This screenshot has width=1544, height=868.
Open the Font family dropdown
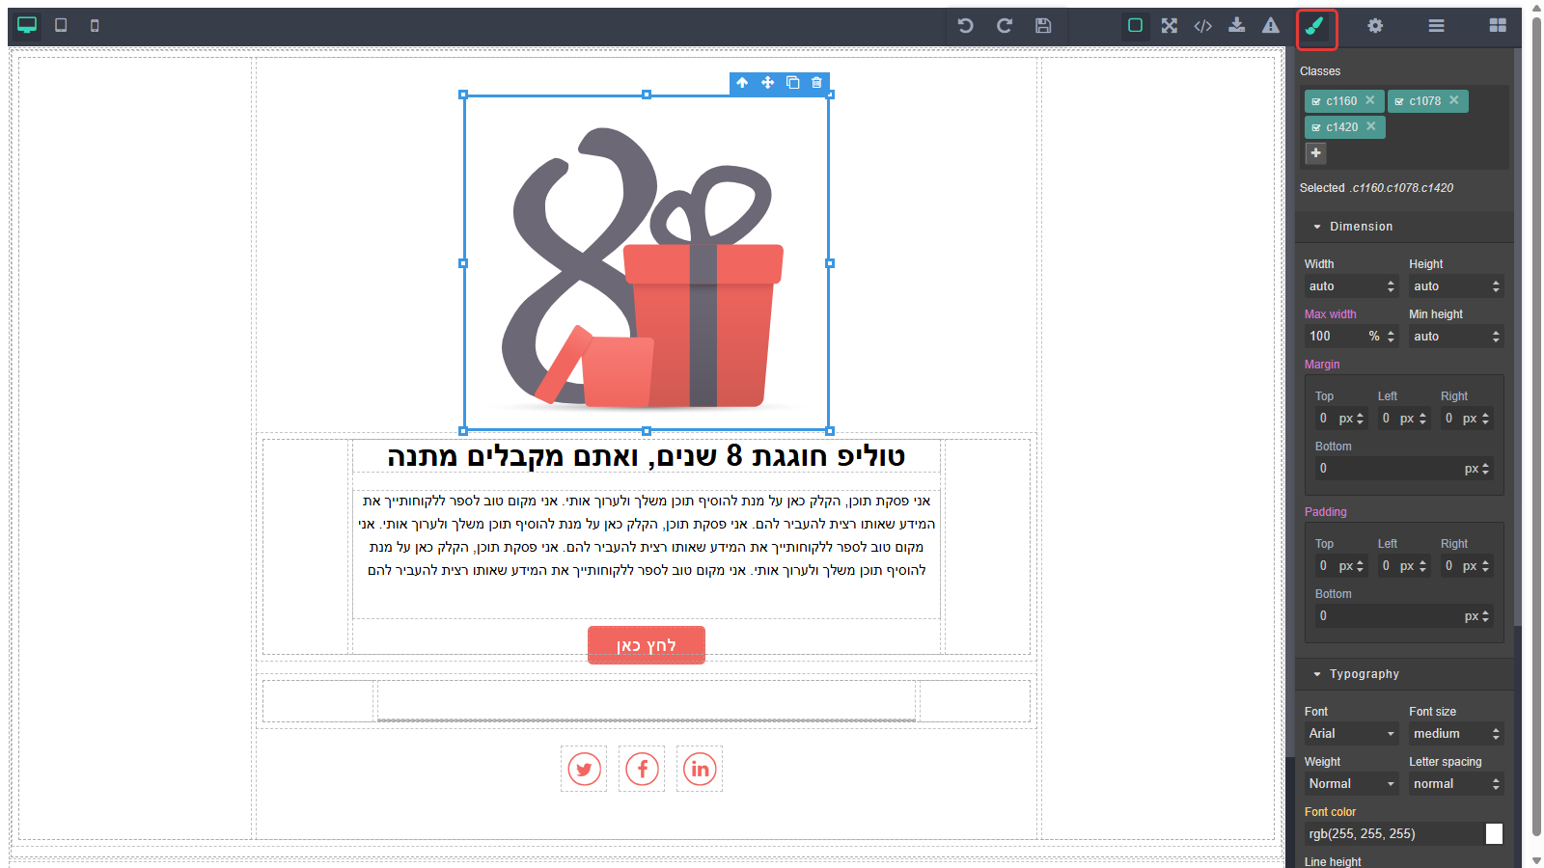click(x=1352, y=734)
